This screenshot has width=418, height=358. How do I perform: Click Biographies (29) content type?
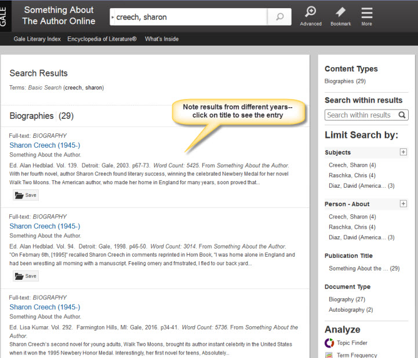(345, 81)
